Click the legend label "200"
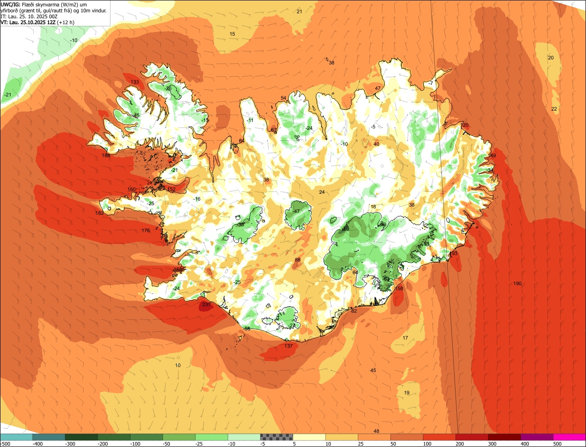 click(460, 444)
